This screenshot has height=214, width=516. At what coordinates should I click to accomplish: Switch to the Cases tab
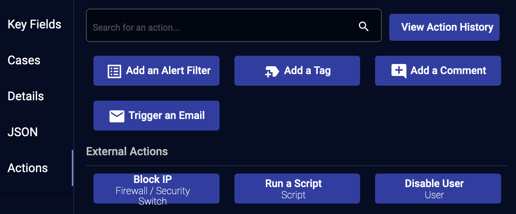[24, 60]
